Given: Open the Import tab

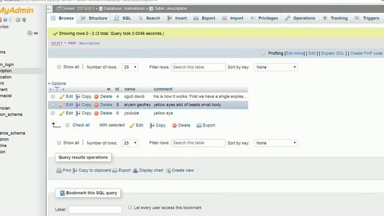Looking at the screenshot, I should pos(233,18).
